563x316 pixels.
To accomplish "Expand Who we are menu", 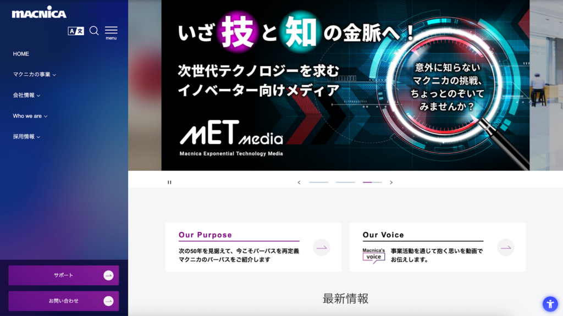I will [30, 116].
